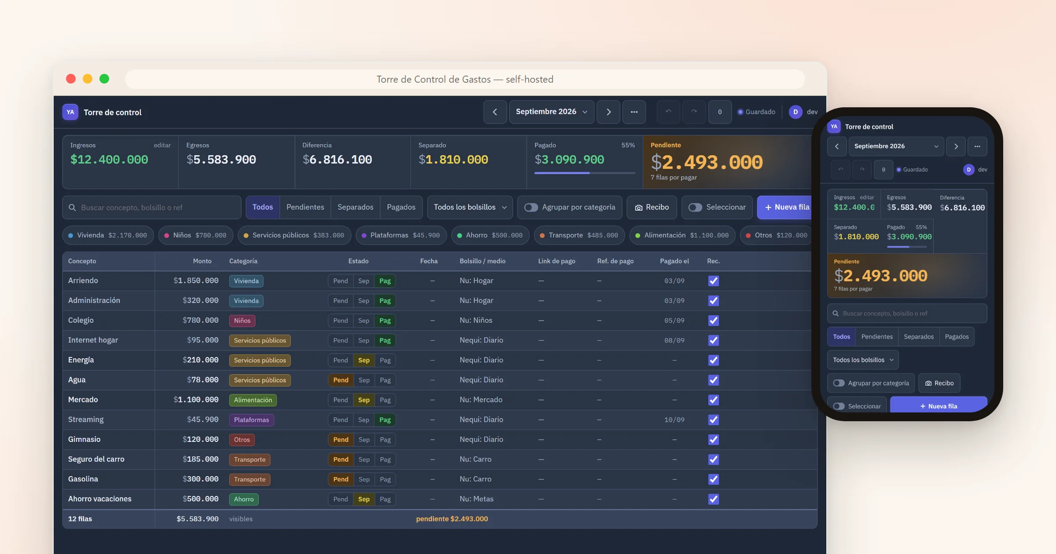Click the Recibo button on desktop toolbar
This screenshot has width=1056, height=554.
coord(652,207)
